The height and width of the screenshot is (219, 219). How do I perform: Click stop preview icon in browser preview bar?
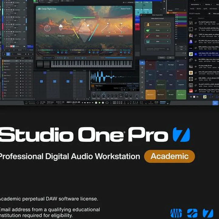tap(194, 97)
